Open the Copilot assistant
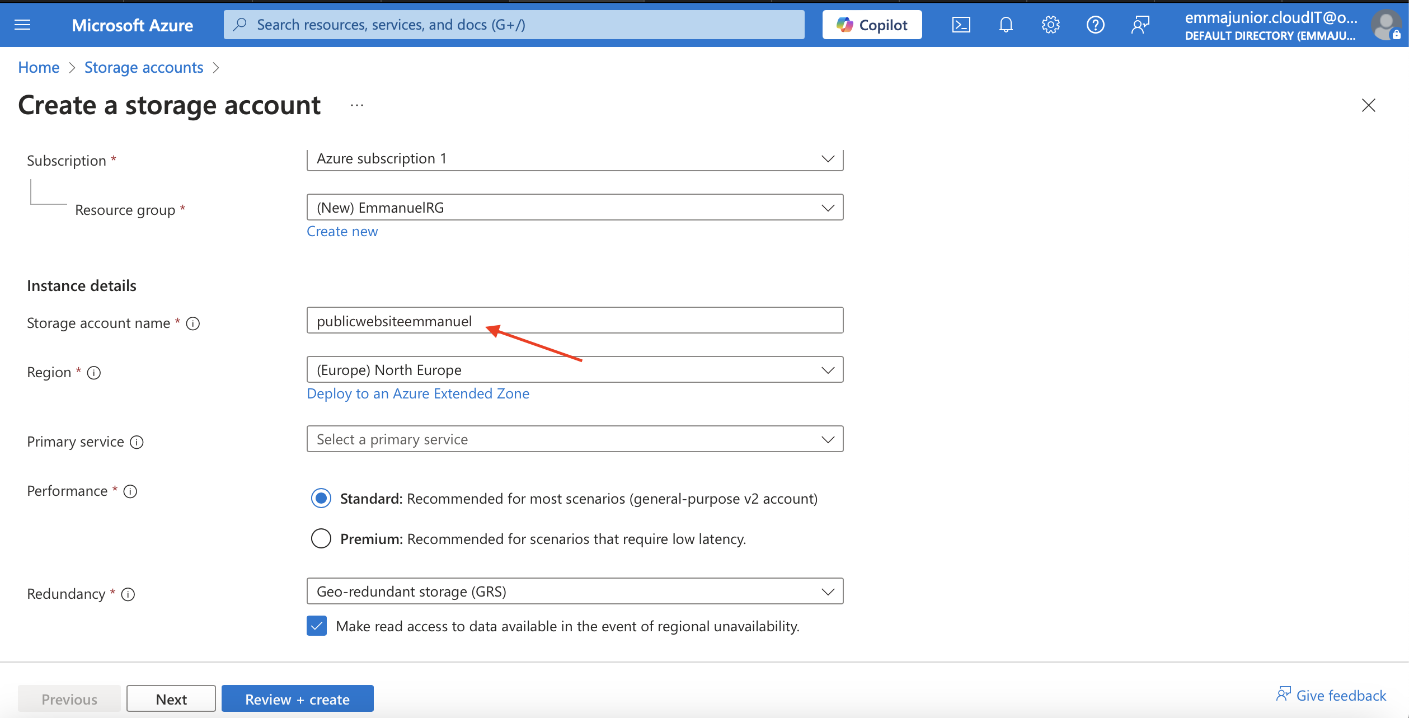1409x718 pixels. [872, 25]
